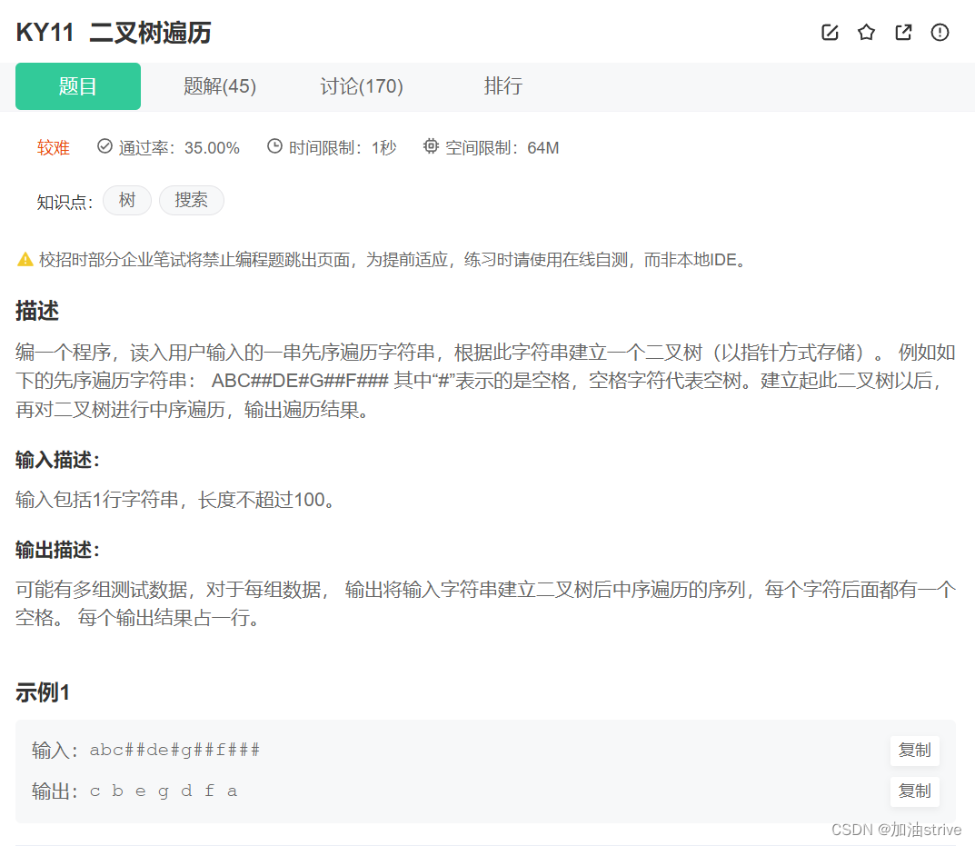Screen dimensions: 975x846
Task: Click the pass rate checkmark icon
Action: [x=104, y=146]
